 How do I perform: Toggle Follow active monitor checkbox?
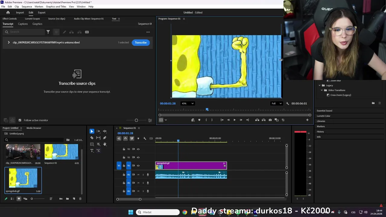pyautogui.click(x=20, y=120)
